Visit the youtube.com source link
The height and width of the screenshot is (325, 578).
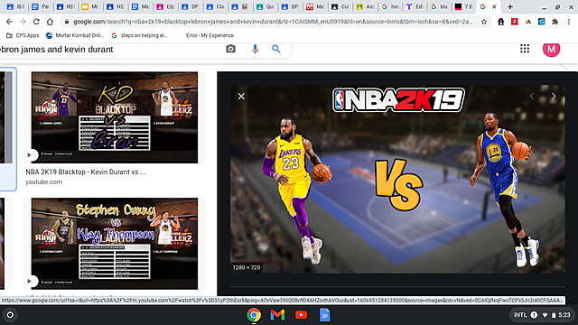click(x=44, y=182)
